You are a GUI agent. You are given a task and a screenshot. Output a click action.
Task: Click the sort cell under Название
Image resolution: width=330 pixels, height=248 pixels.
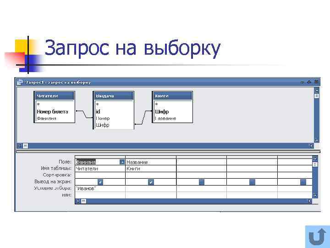click(151, 175)
